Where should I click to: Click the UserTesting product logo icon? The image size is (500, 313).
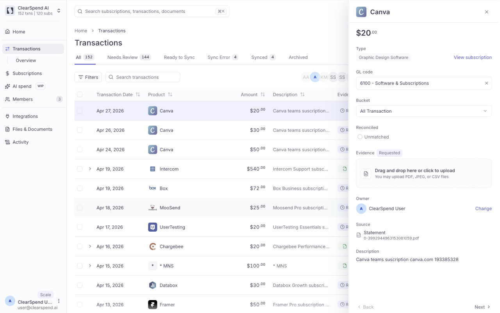(153, 227)
